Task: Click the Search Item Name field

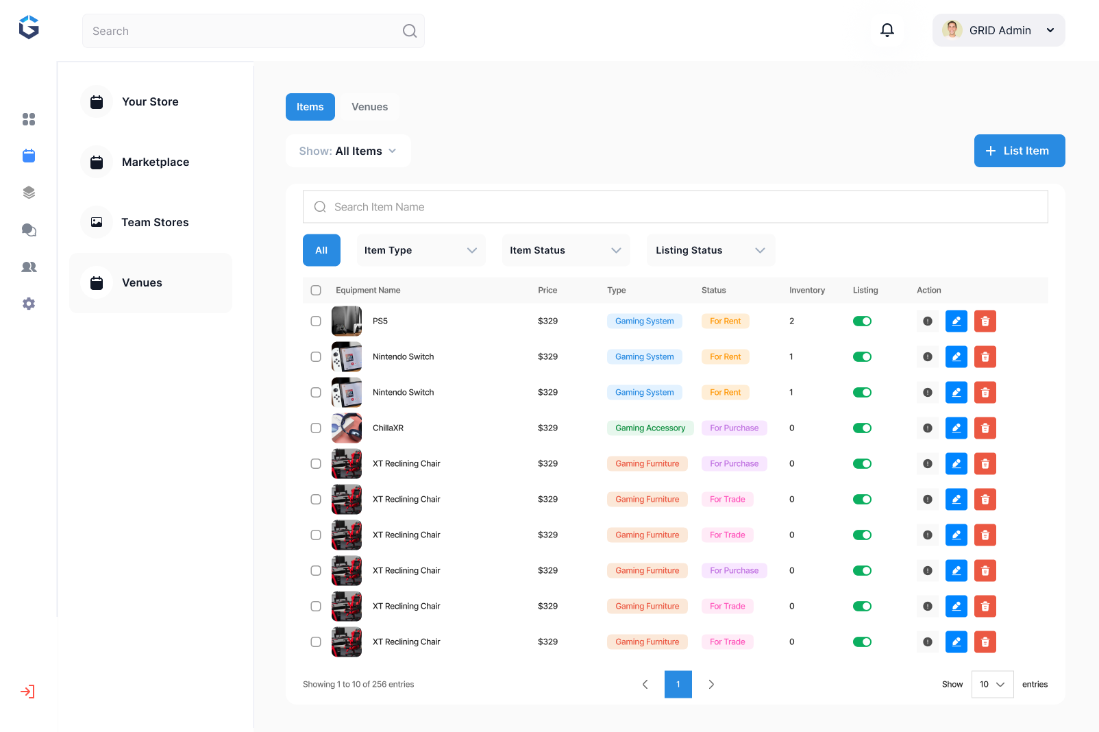Action: point(675,207)
